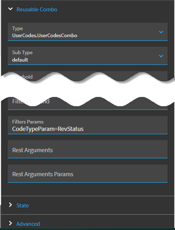Open the Advanced section title
This screenshot has height=230, width=175.
[x=28, y=224]
